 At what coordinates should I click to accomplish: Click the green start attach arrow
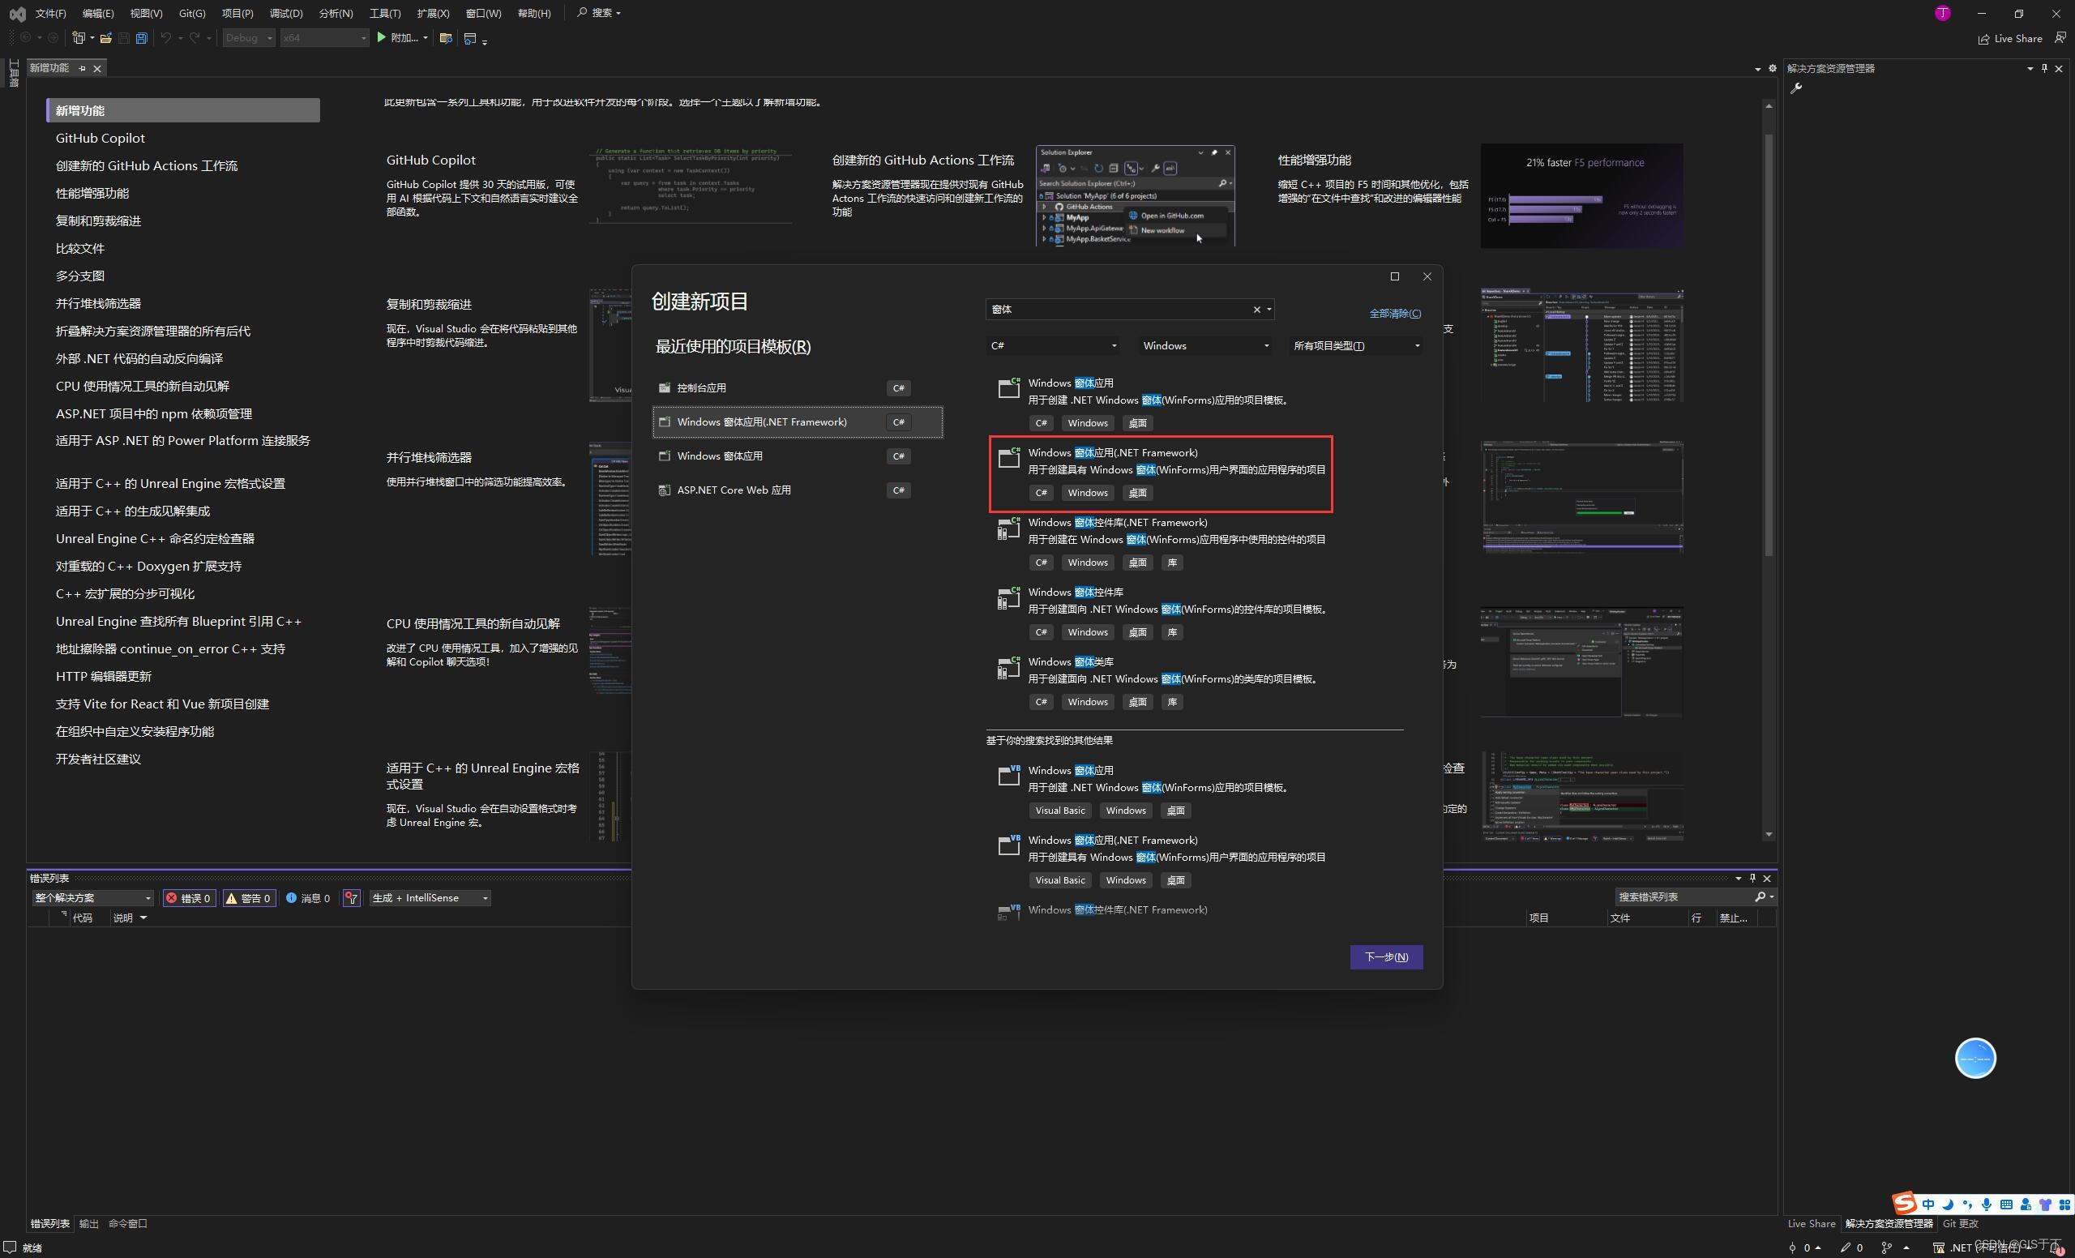pyautogui.click(x=382, y=38)
